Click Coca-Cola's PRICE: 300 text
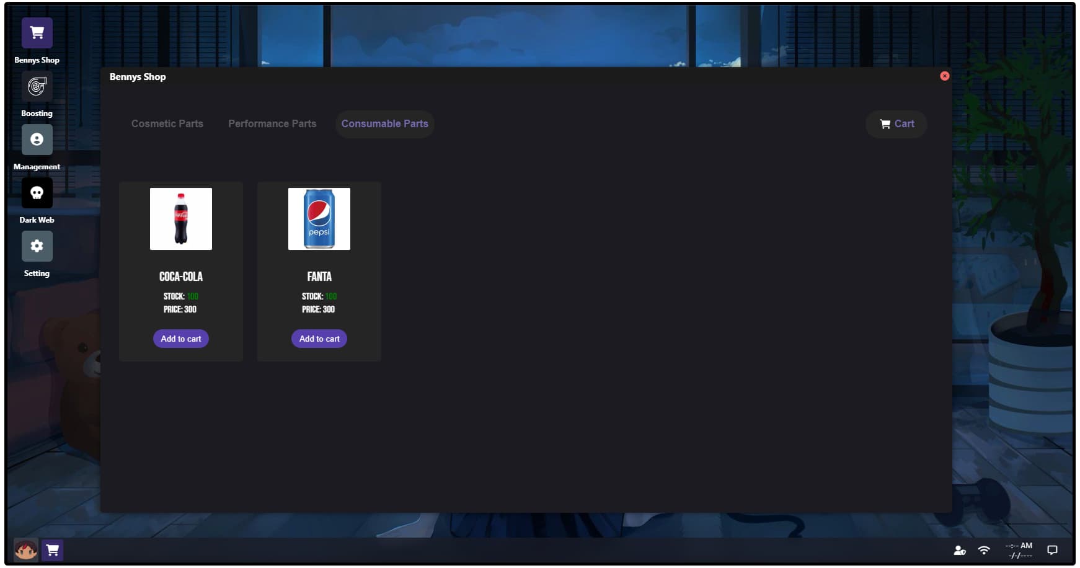 (x=180, y=309)
